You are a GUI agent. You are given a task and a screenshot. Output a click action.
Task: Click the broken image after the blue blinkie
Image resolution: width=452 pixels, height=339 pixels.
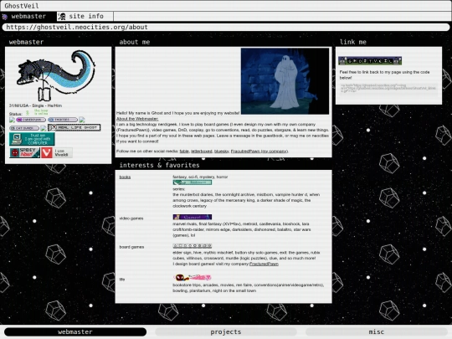(82, 120)
